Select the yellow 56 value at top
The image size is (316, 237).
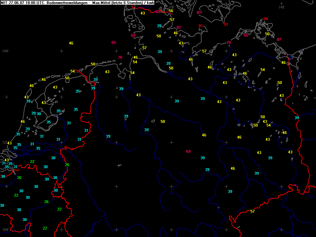click(x=171, y=11)
